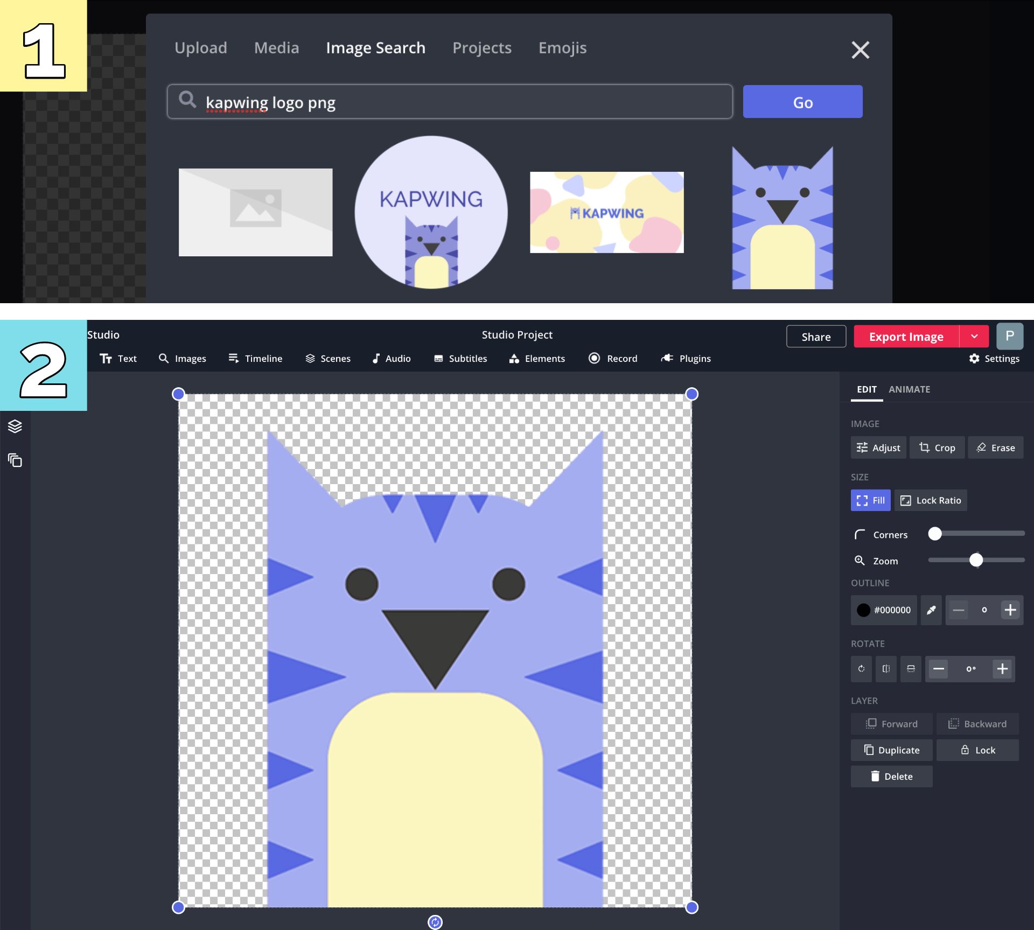
Task: Increase outline width with plus stepper
Action: (x=1010, y=610)
